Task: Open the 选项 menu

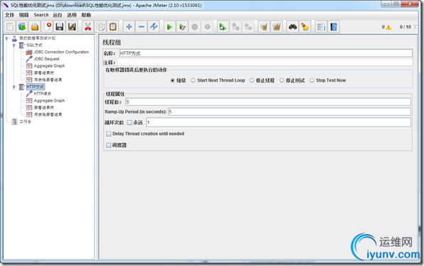Action: pyautogui.click(x=72, y=15)
